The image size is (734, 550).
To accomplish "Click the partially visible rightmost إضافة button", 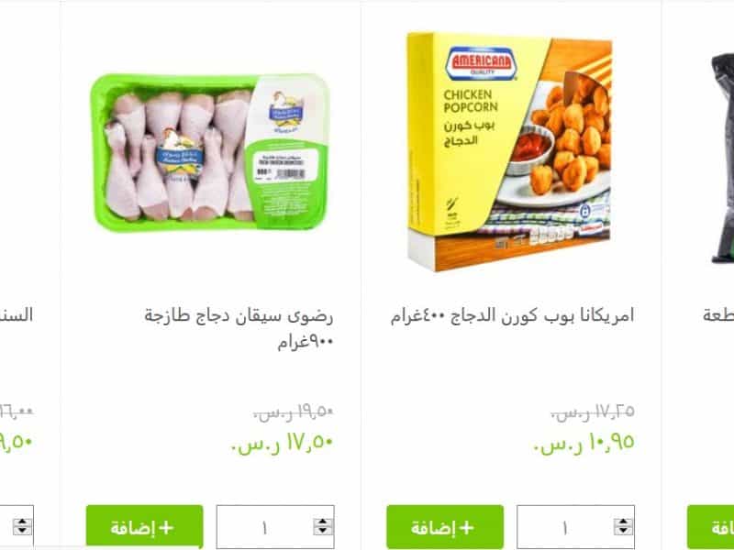I will click(710, 526).
